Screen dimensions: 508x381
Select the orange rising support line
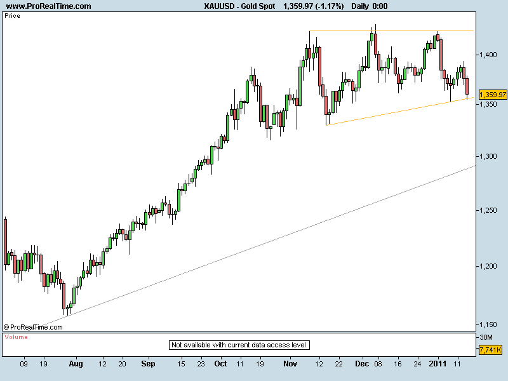click(400, 111)
